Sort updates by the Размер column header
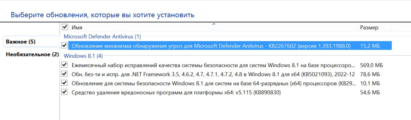This screenshot has height=120, width=411. click(374, 27)
